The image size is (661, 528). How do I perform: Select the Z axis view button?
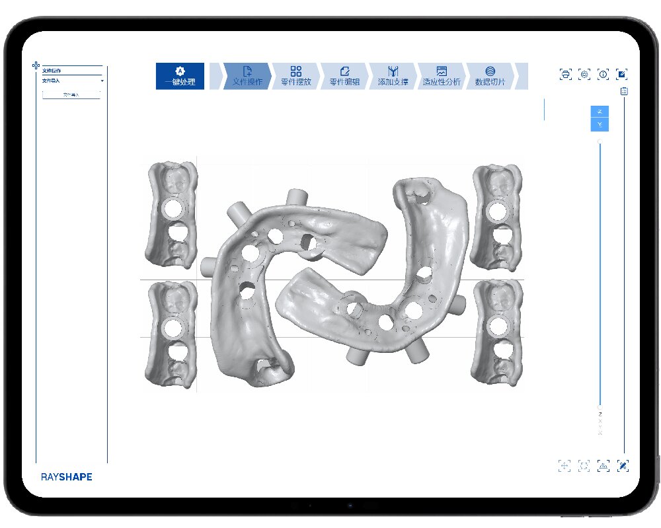coord(600,112)
